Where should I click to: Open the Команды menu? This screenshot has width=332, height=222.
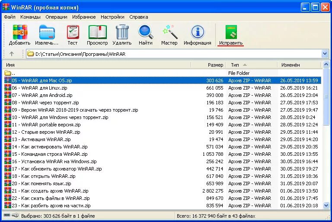pyautogui.click(x=30, y=17)
